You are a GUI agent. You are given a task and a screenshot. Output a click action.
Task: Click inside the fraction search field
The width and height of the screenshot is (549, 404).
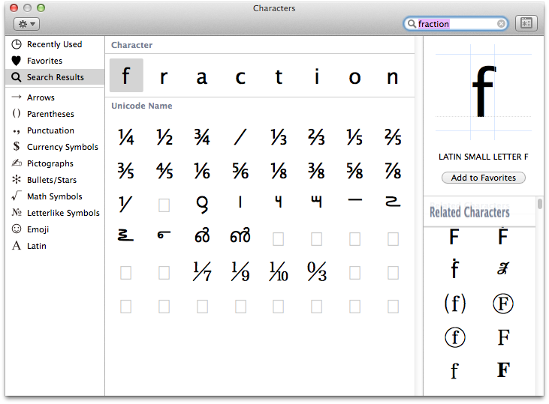[458, 24]
